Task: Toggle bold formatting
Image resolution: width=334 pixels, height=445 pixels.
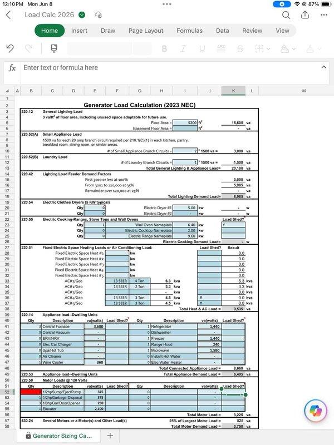Action: pos(164,49)
